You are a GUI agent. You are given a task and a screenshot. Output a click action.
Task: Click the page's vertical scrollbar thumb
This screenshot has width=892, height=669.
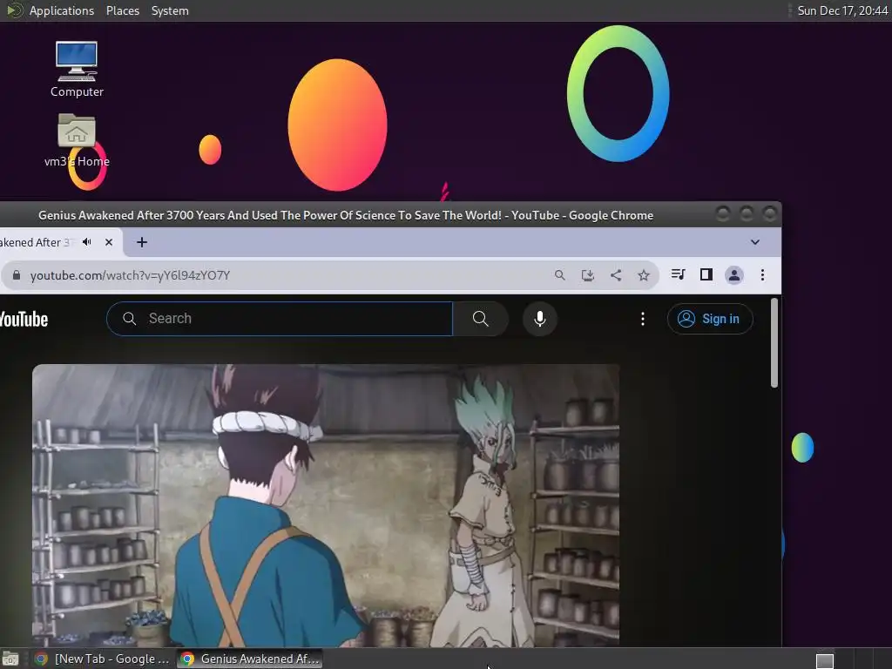[x=774, y=342]
